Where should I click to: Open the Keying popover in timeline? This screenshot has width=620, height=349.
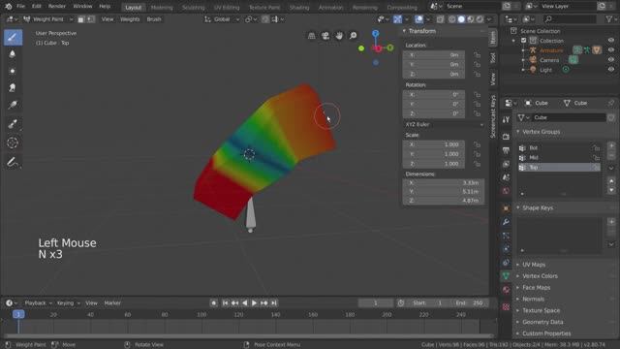(x=68, y=303)
